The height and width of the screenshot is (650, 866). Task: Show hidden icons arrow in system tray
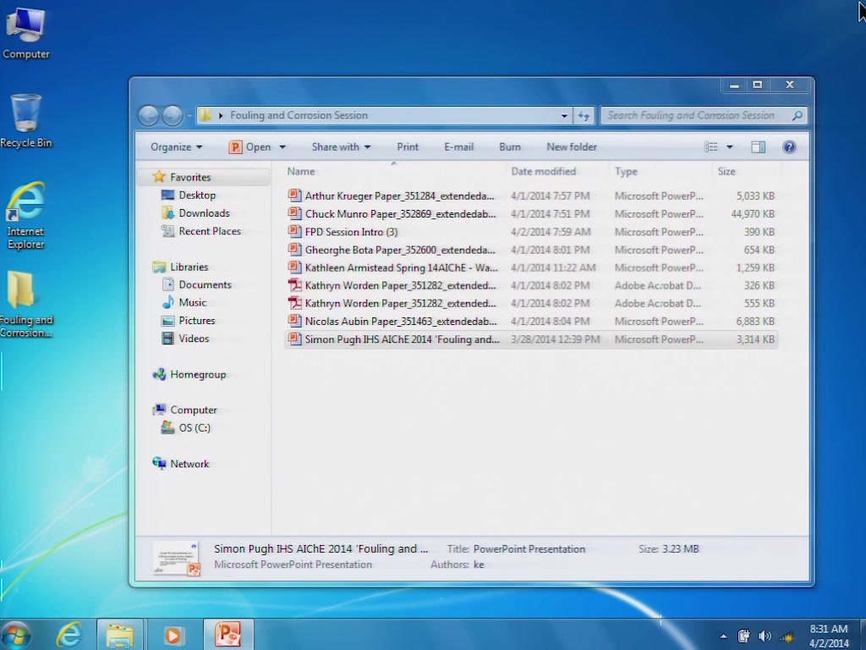point(724,636)
